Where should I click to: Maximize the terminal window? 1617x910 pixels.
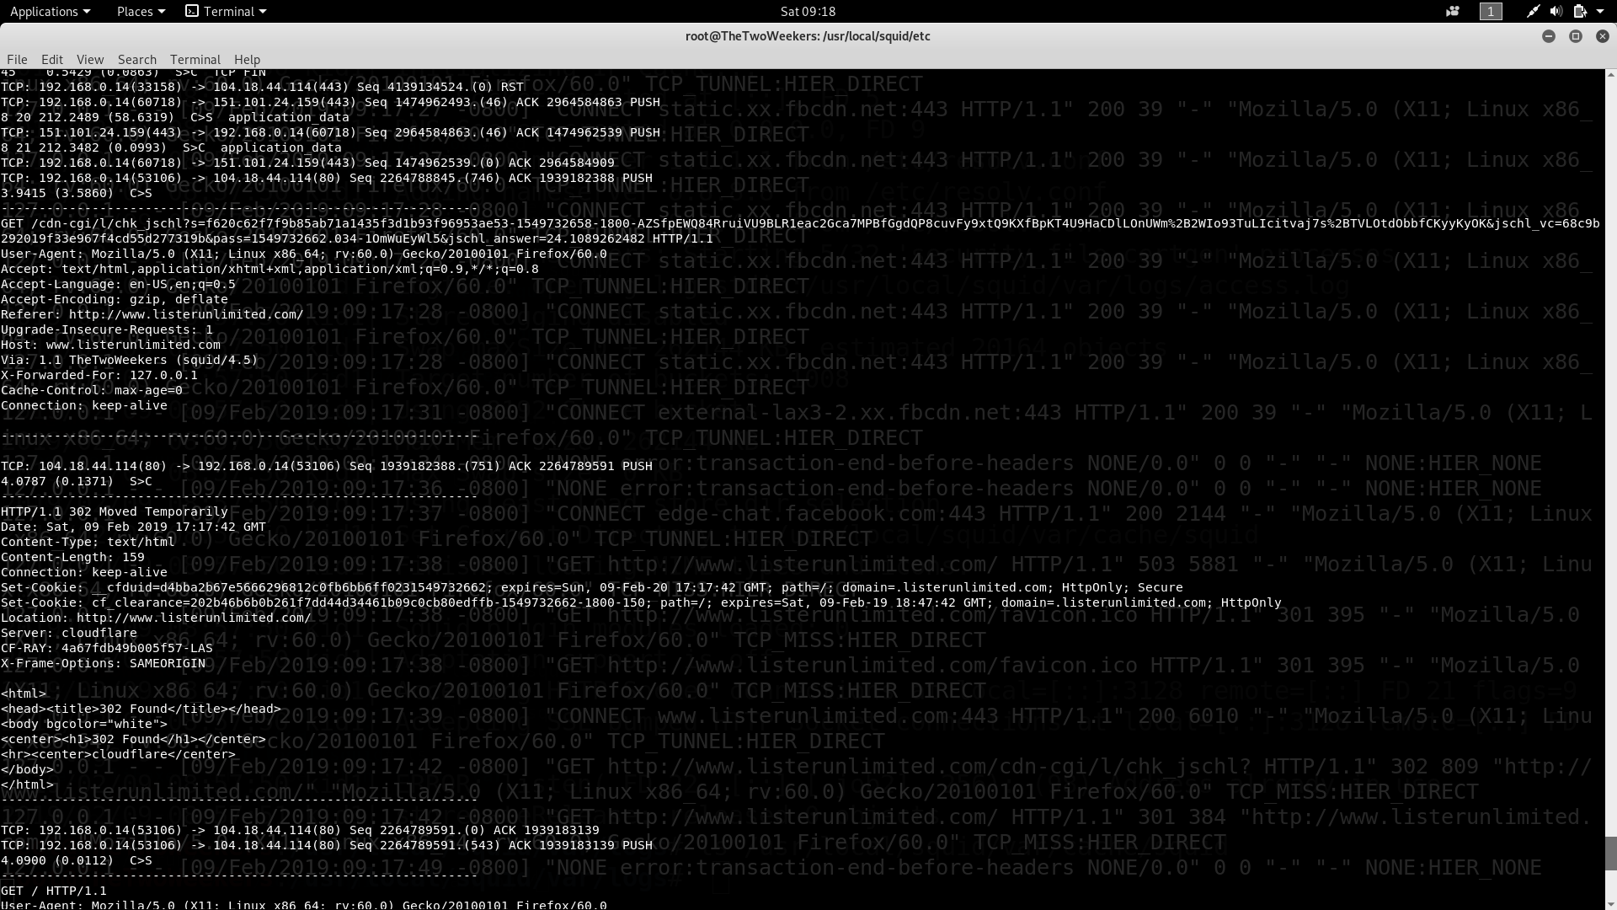point(1575,36)
